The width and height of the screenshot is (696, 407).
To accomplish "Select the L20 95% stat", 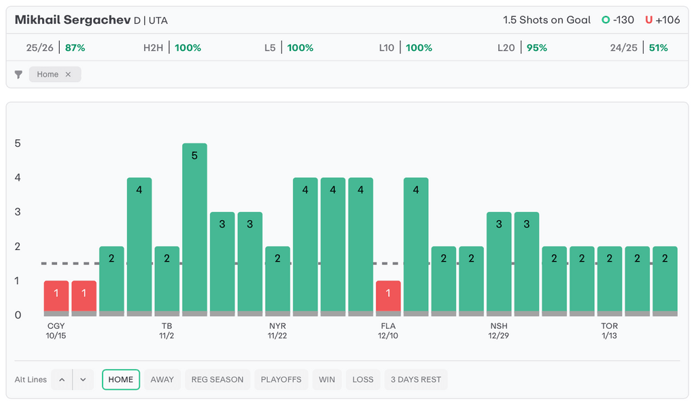I will pos(522,48).
